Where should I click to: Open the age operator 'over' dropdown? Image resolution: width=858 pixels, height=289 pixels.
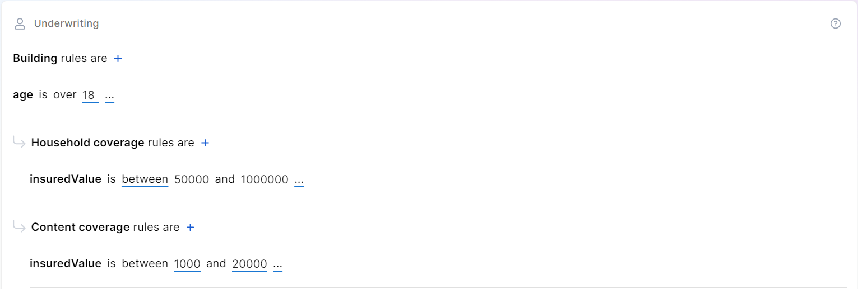point(65,95)
